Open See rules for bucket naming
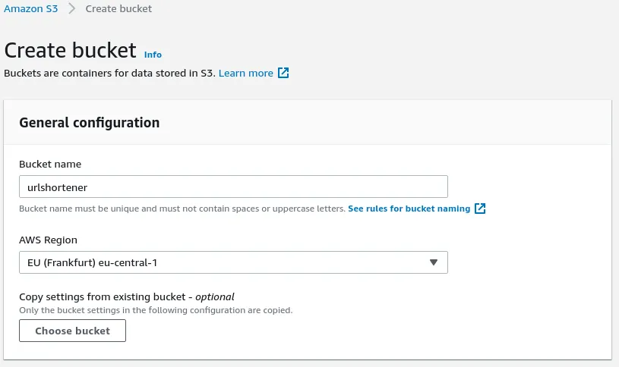619x367 pixels. click(x=409, y=209)
